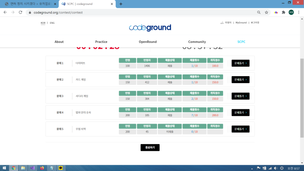The image size is (304, 171).
Task: Bookmark this page with the star icon
Action: (x=267, y=12)
